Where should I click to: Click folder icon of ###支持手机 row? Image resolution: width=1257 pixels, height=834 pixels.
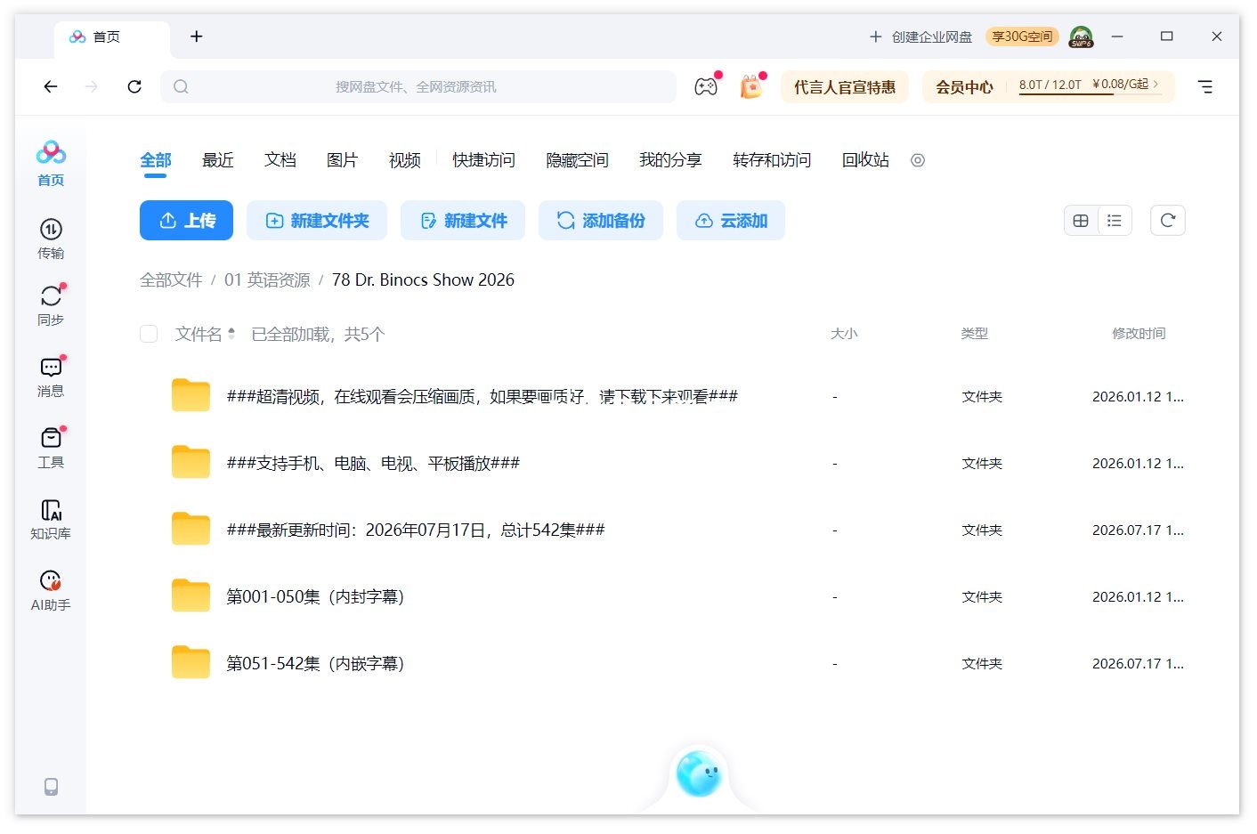coord(191,462)
